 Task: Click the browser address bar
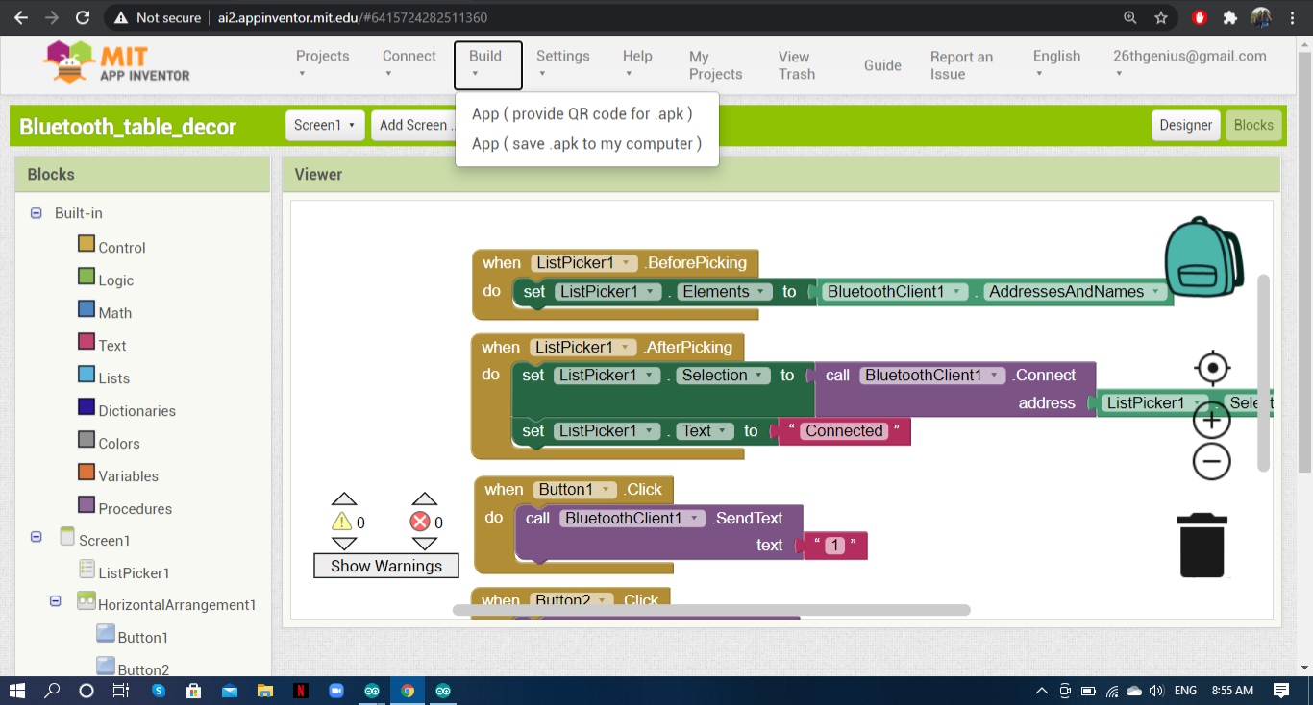click(x=615, y=17)
